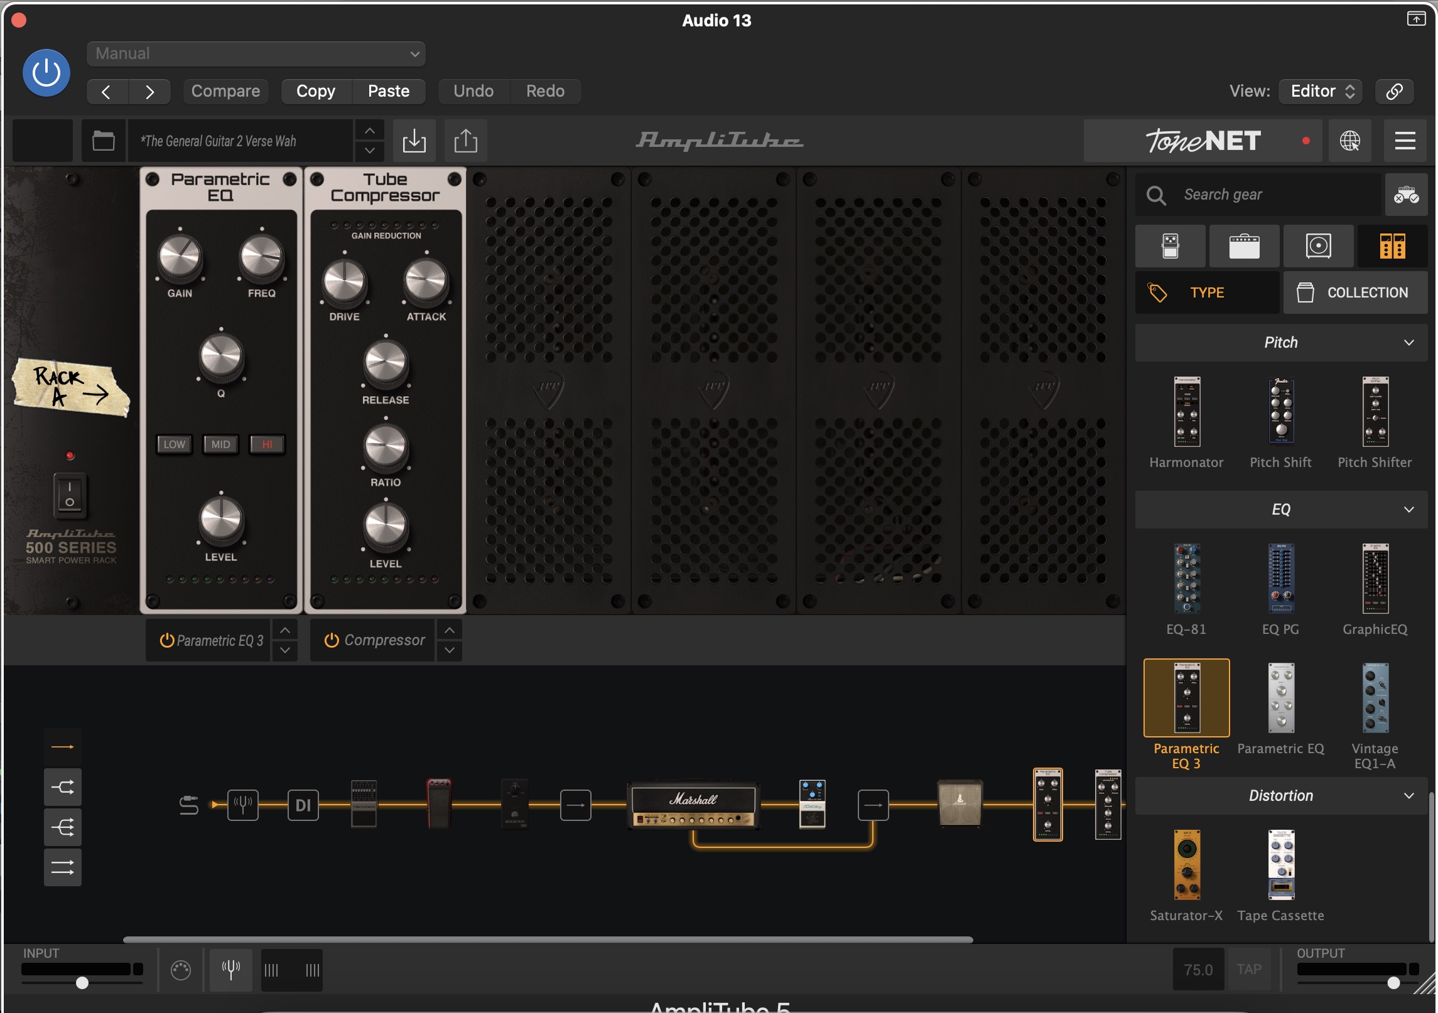Switch to the TYPE tab
The width and height of the screenshot is (1438, 1013).
click(x=1206, y=292)
